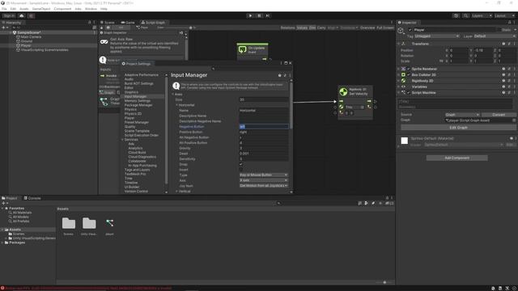Toggle the Snap checkbox in Input Manager
This screenshot has width=518, height=291.
coord(241,164)
